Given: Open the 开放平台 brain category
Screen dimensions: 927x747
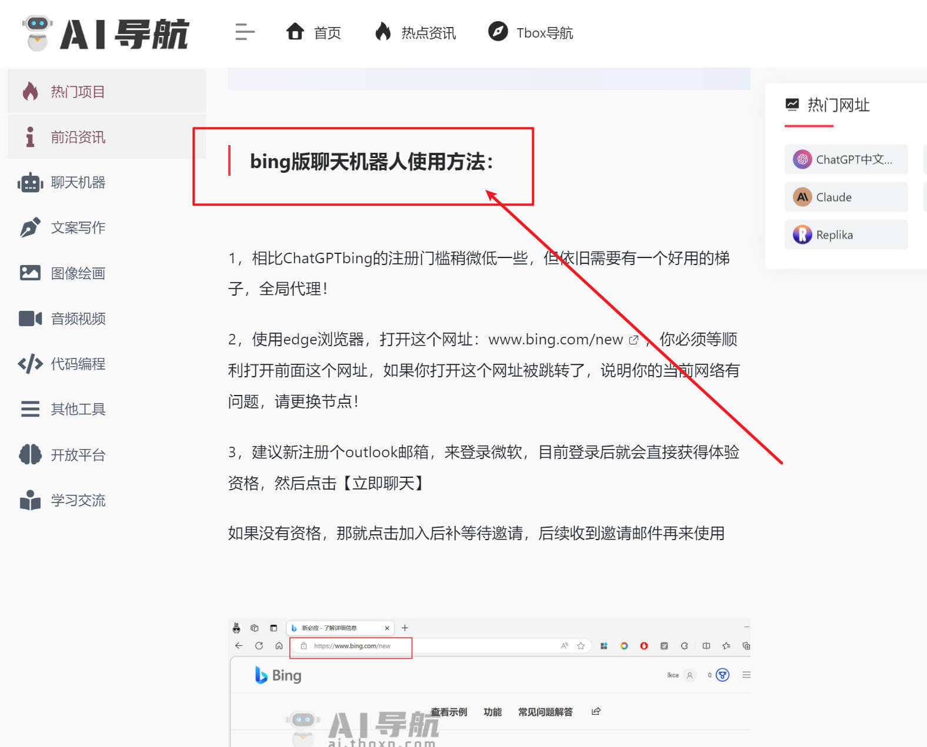Looking at the screenshot, I should tap(62, 455).
